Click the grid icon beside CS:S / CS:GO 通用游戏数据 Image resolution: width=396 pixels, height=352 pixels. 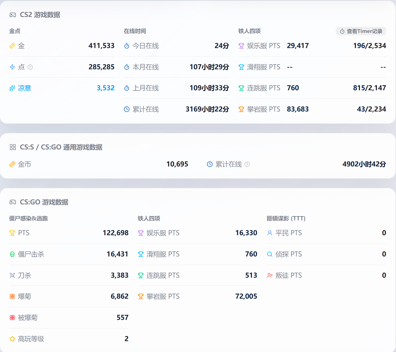point(13,147)
